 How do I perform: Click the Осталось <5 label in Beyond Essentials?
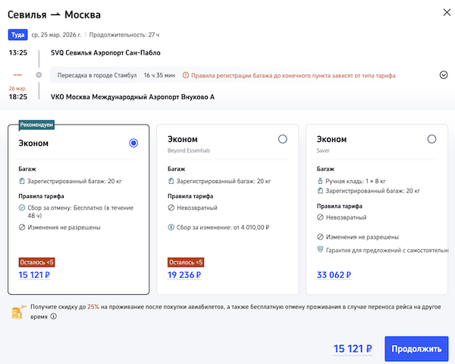pos(186,262)
